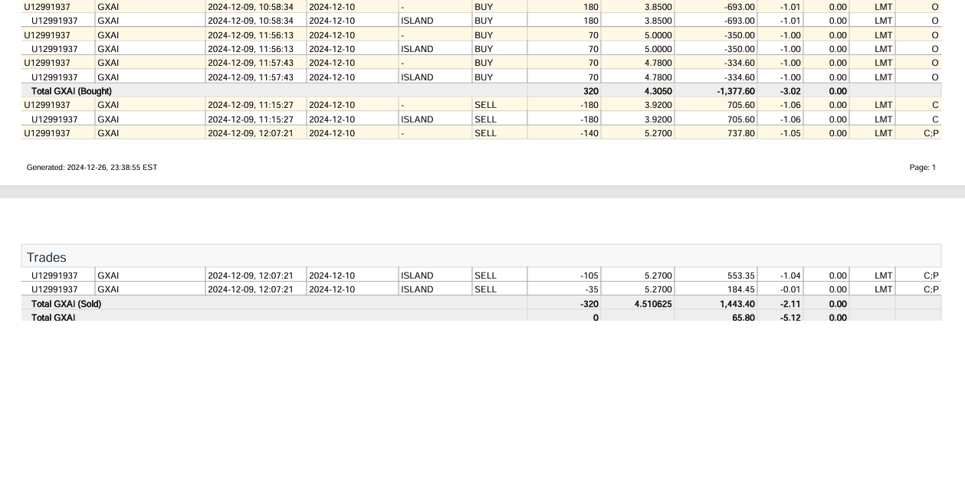Select average sold price 4.510625

coord(654,304)
